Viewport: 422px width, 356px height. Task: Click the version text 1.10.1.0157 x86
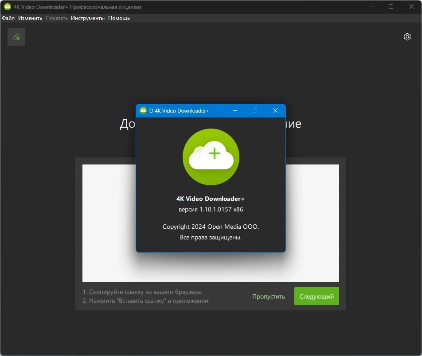click(211, 209)
